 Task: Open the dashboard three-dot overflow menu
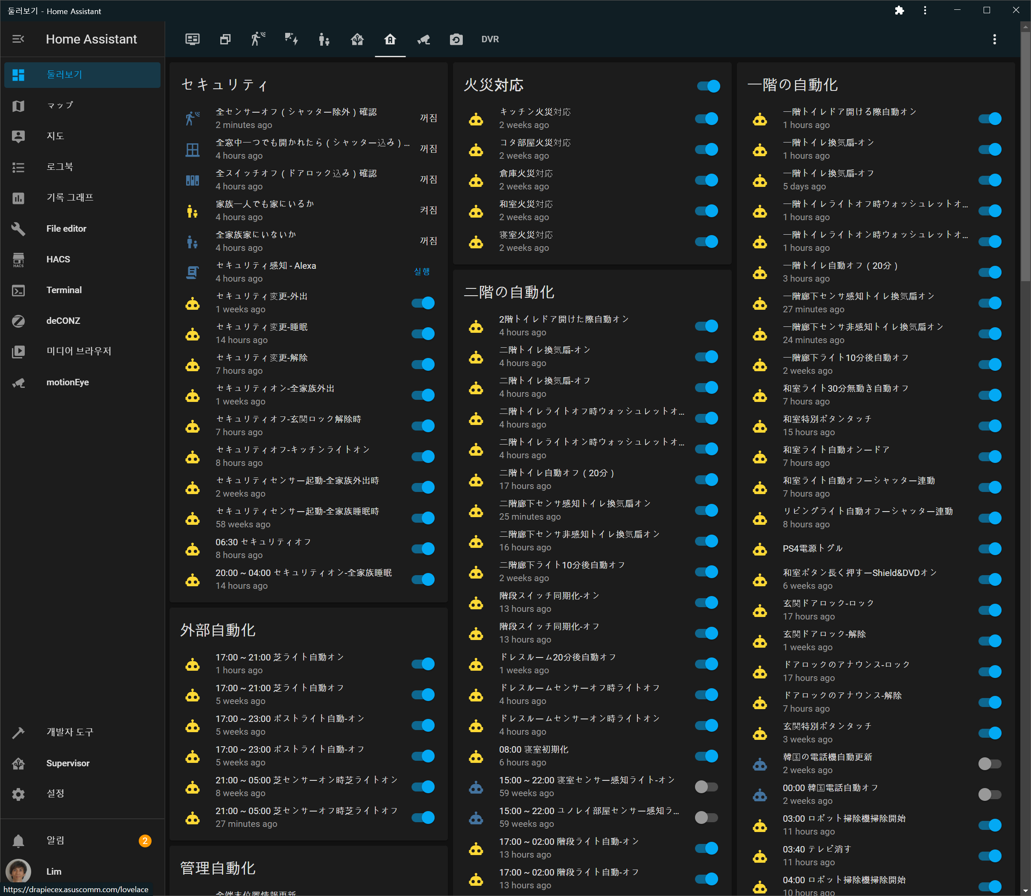[994, 39]
